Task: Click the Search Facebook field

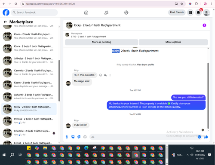Action: pyautogui.click(x=34, y=12)
